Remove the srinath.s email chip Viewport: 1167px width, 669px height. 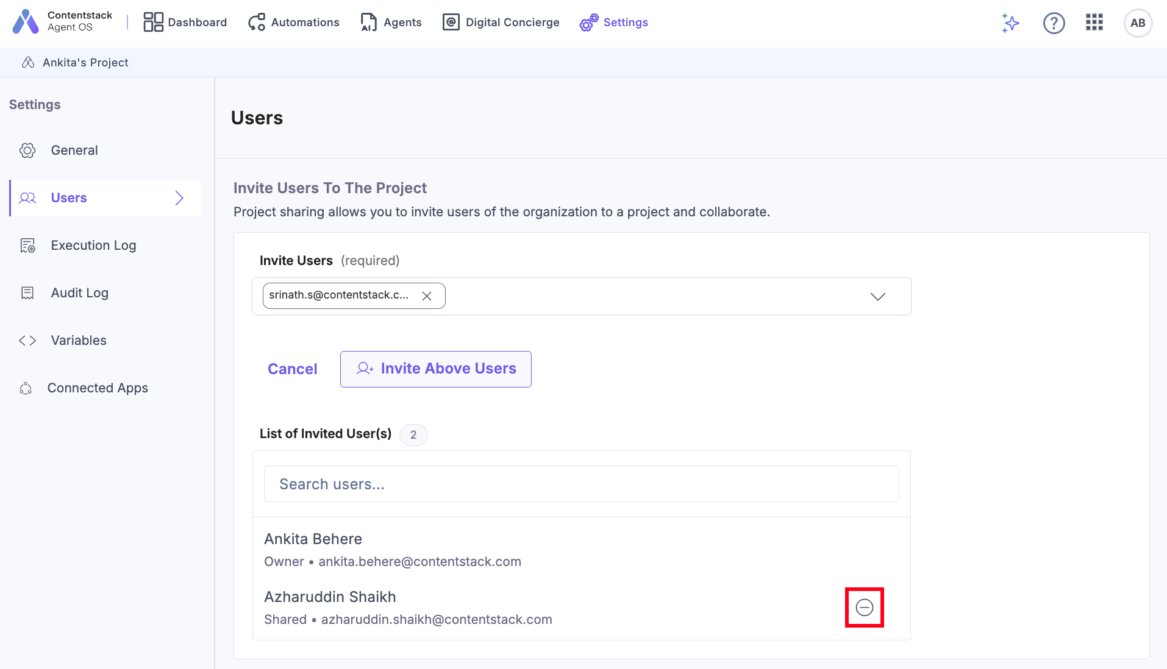tap(427, 296)
